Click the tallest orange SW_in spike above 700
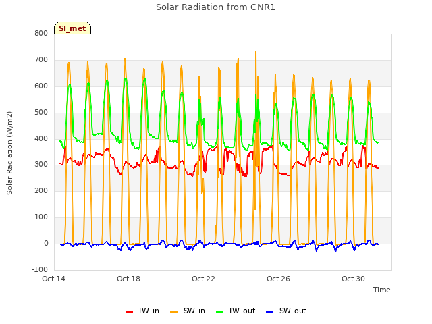This screenshot has height=324, width=432. click(256, 53)
